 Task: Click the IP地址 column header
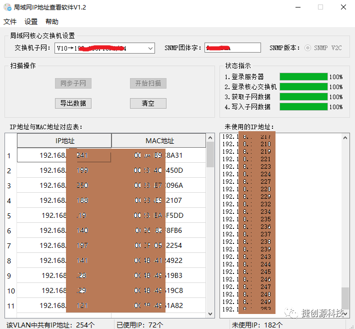tap(64, 141)
